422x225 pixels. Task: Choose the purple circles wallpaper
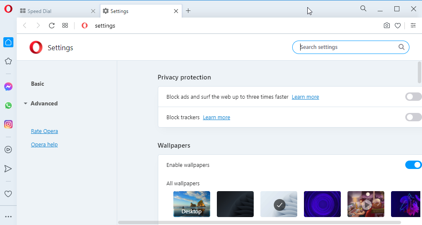pyautogui.click(x=322, y=204)
